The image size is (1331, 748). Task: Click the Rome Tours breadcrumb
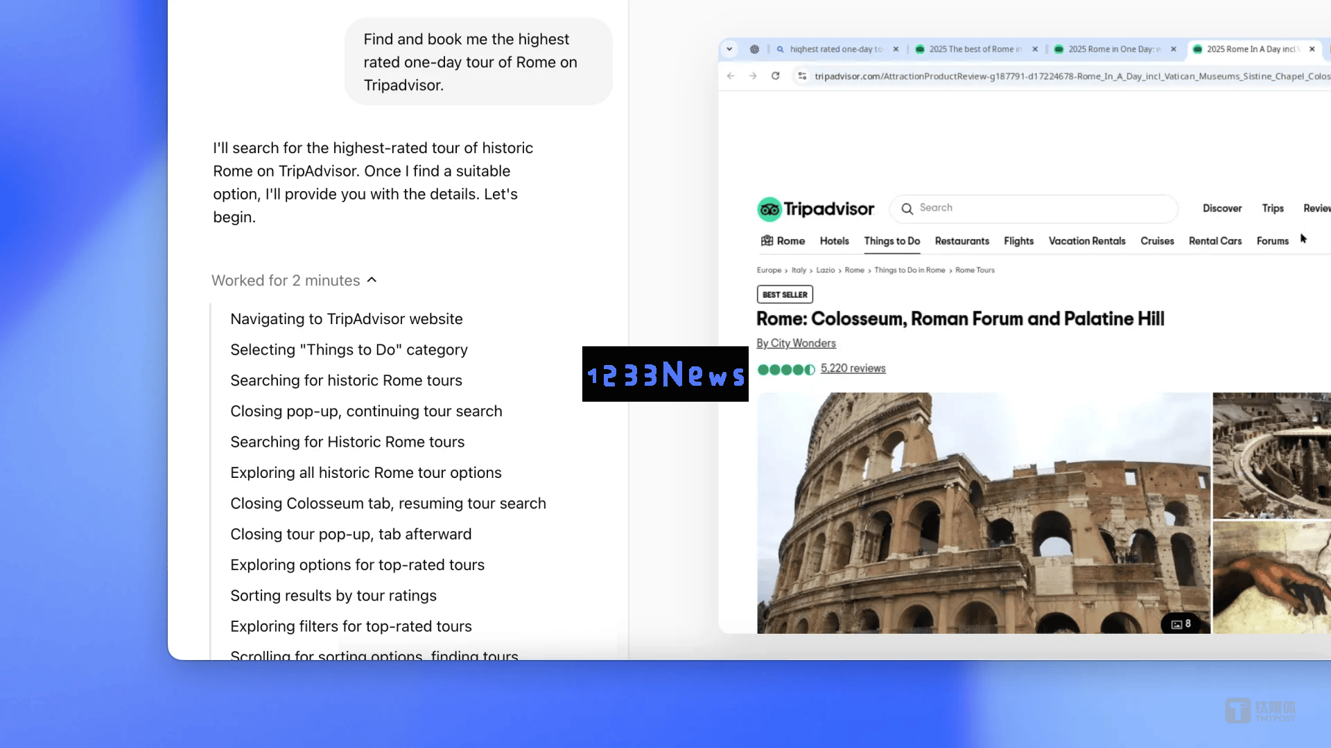pos(975,270)
